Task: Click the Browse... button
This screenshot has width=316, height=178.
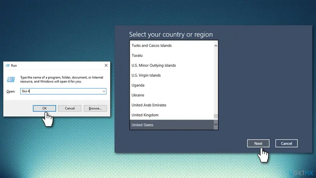Action: point(95,108)
